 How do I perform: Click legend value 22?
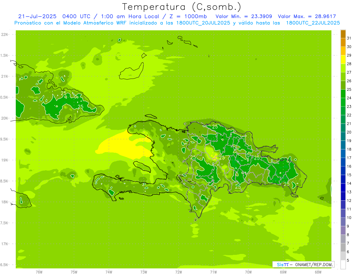(x=349, y=115)
